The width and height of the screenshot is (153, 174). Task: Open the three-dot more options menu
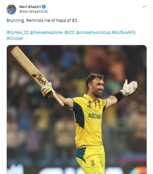(145, 7)
